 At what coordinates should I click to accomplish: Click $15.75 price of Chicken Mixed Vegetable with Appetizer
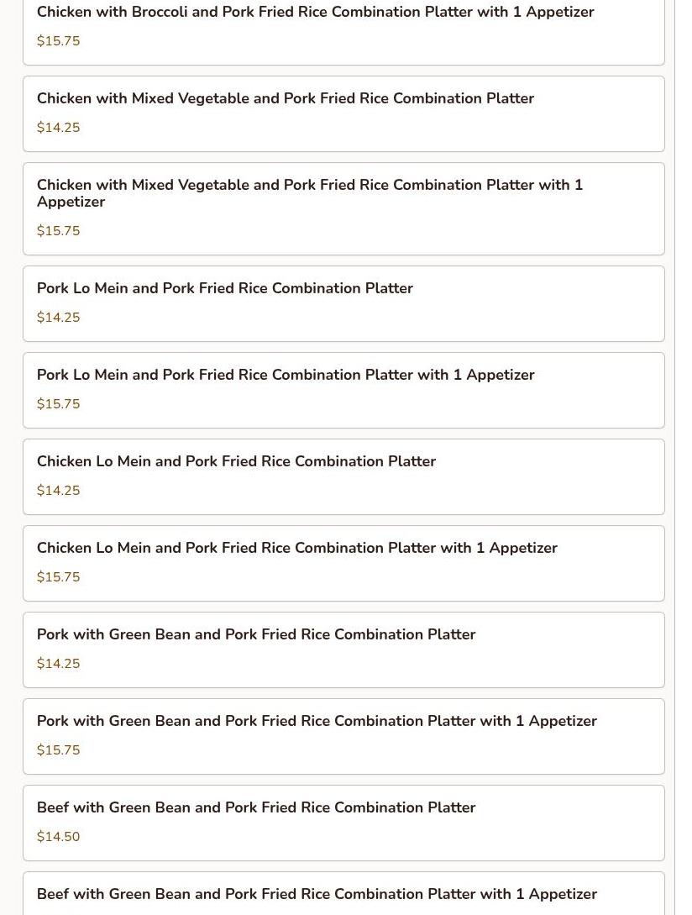tap(59, 231)
